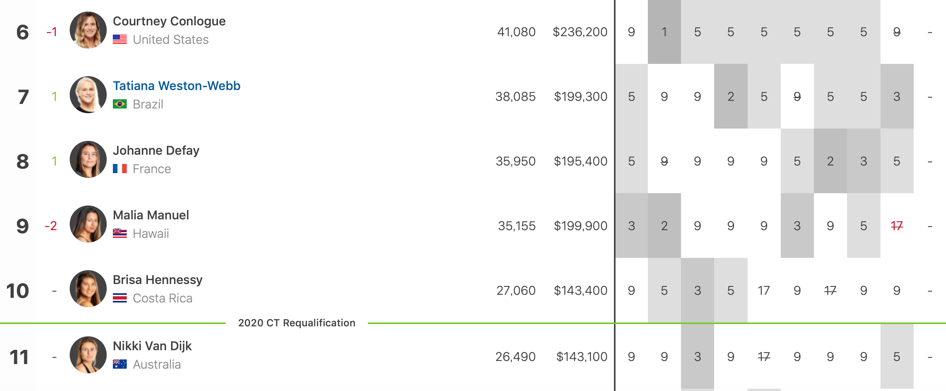
Task: Select Johanne Defay's athlete name
Action: tap(156, 150)
